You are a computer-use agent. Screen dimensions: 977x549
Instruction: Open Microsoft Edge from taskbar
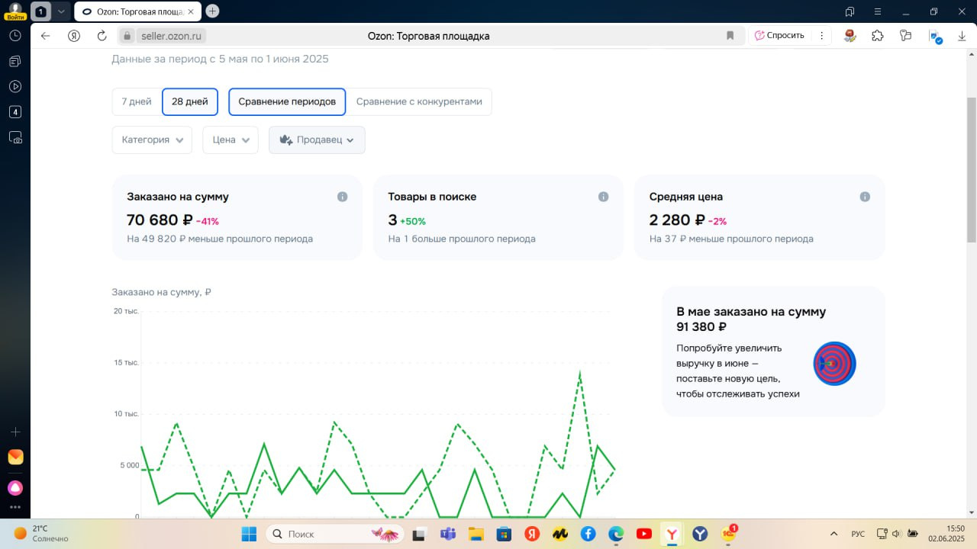[616, 534]
